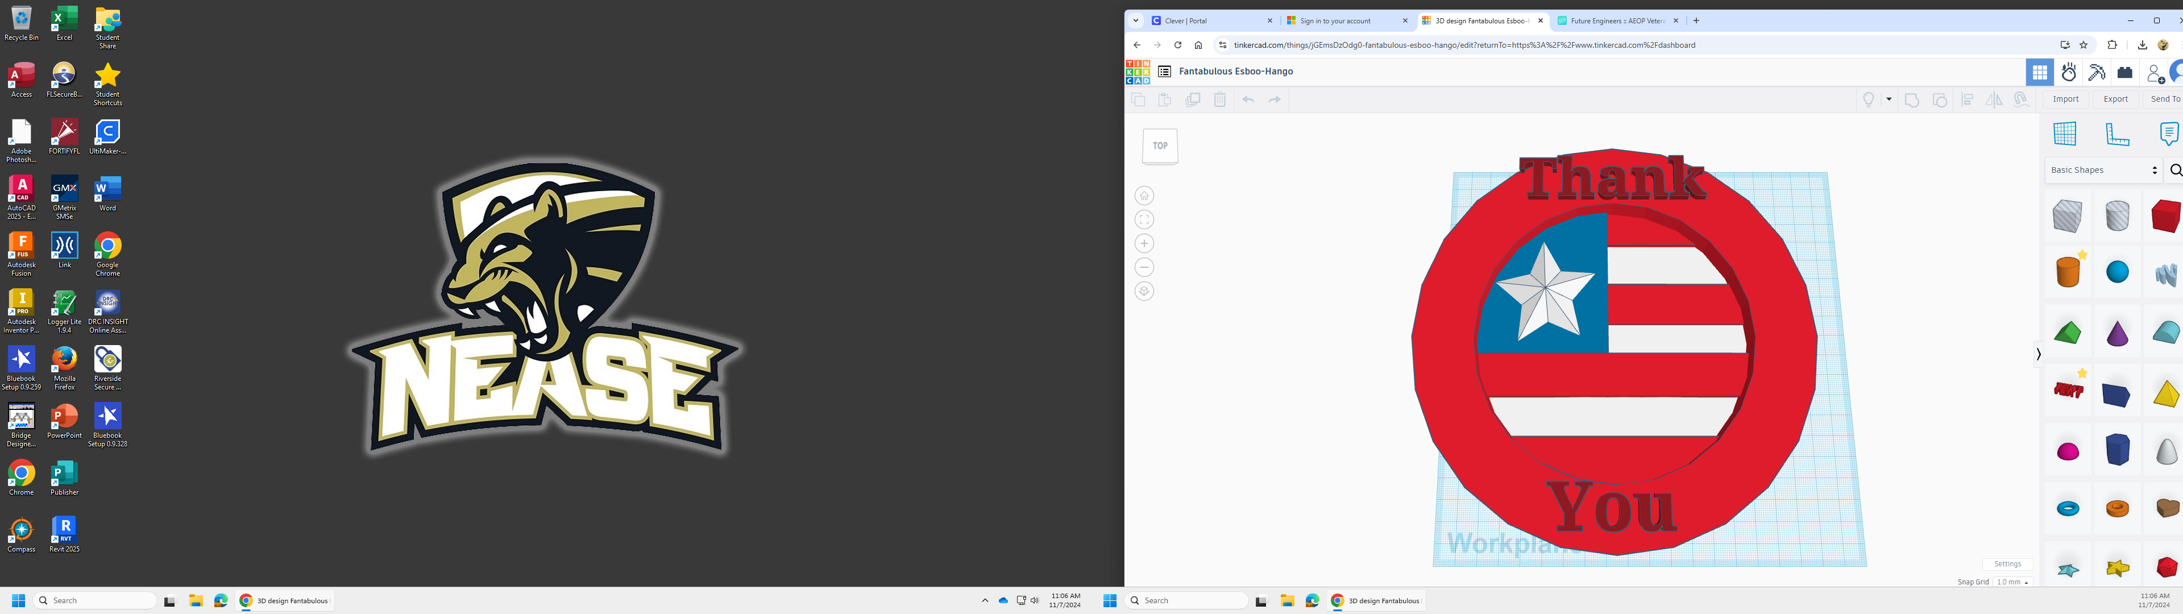This screenshot has height=614, width=2183.
Task: Pick the pink Half Sphere shape
Action: pos(2068,451)
